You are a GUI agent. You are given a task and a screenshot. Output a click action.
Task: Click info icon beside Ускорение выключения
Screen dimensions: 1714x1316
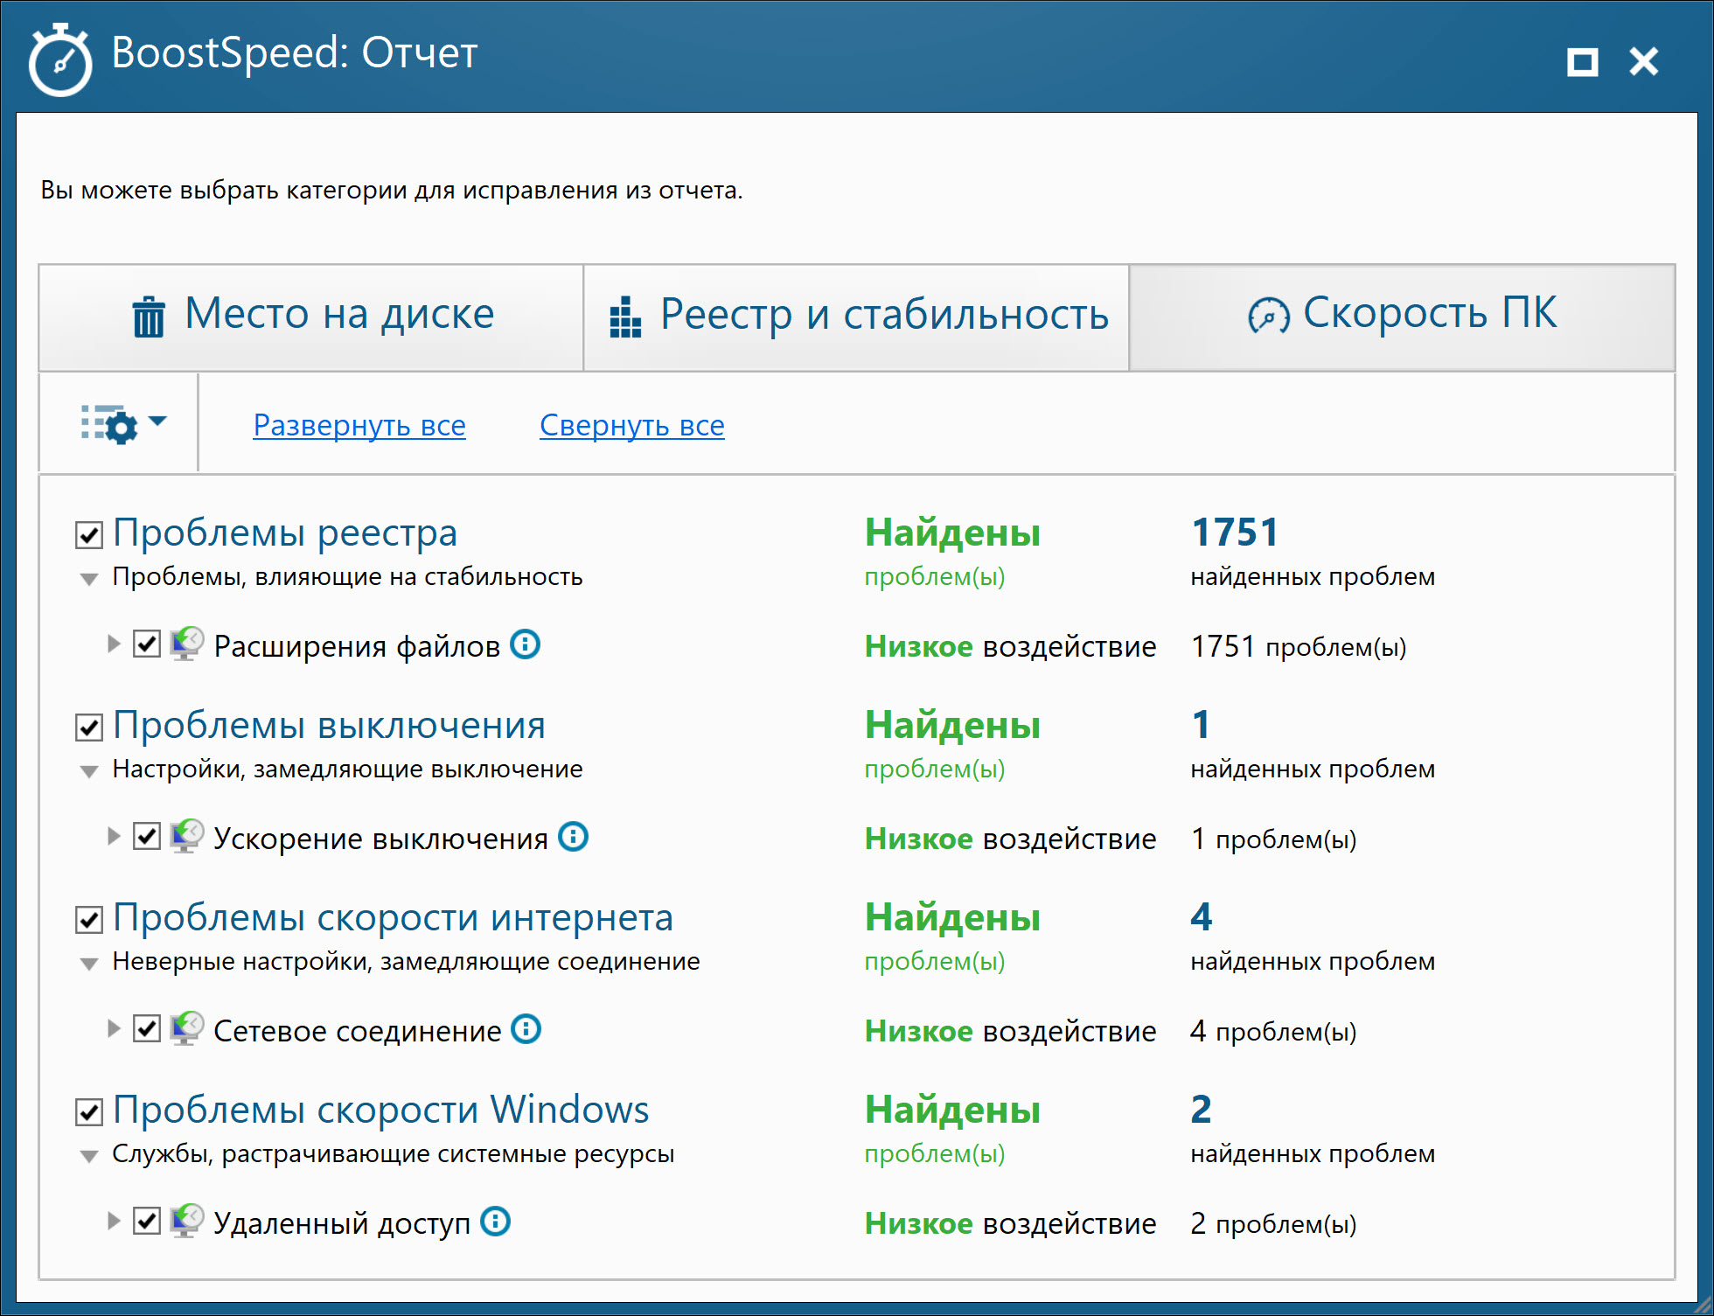pos(573,837)
